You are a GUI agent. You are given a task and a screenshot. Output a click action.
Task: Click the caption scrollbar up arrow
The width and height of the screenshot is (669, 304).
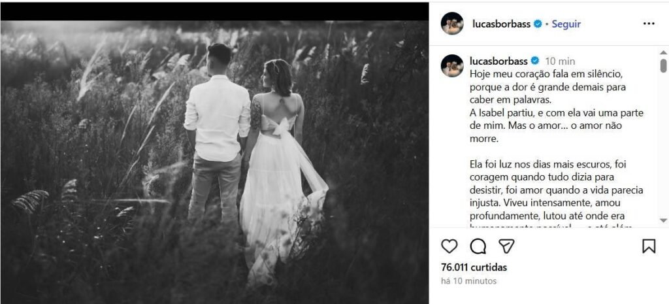663,52
